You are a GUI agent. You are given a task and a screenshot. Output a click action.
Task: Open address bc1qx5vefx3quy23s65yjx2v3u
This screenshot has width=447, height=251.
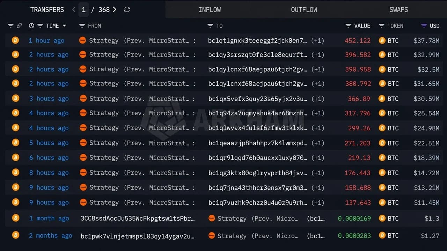click(258, 99)
